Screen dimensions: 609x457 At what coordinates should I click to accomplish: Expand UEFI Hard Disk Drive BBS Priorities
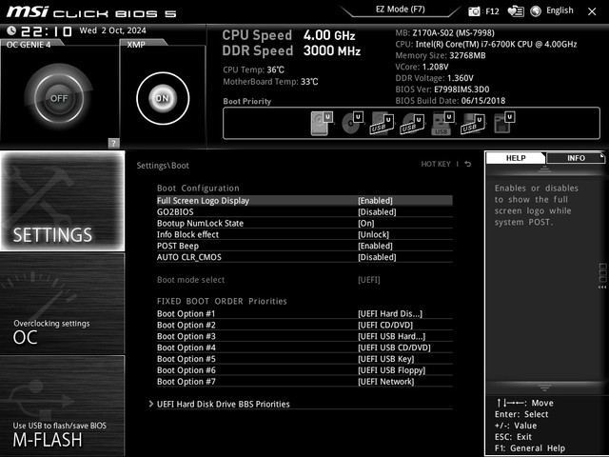pos(223,404)
